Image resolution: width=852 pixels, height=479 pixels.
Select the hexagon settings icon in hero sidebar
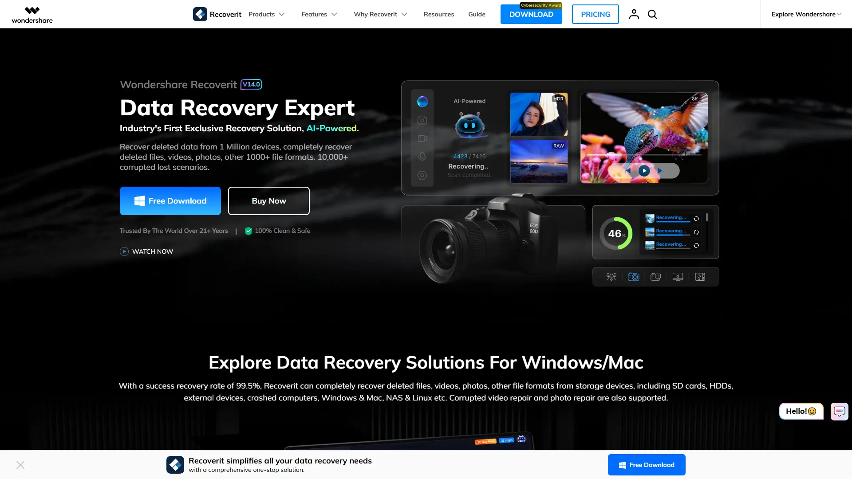(x=422, y=175)
